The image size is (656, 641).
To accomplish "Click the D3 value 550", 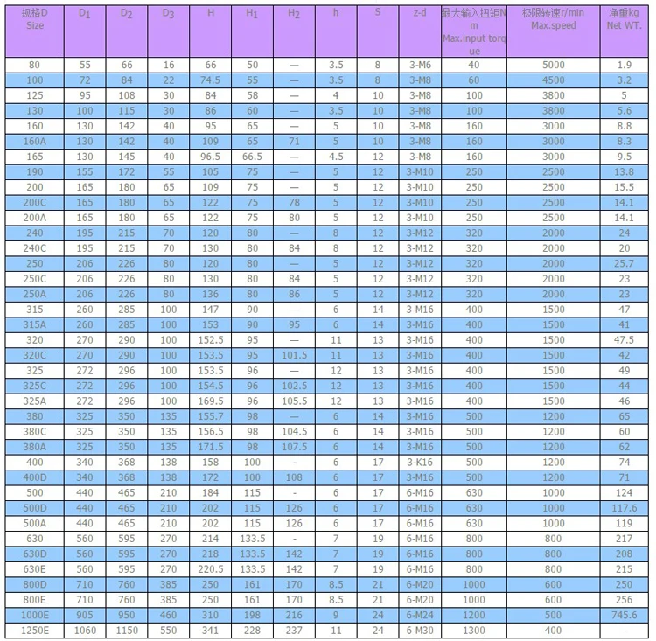I will pos(169,631).
